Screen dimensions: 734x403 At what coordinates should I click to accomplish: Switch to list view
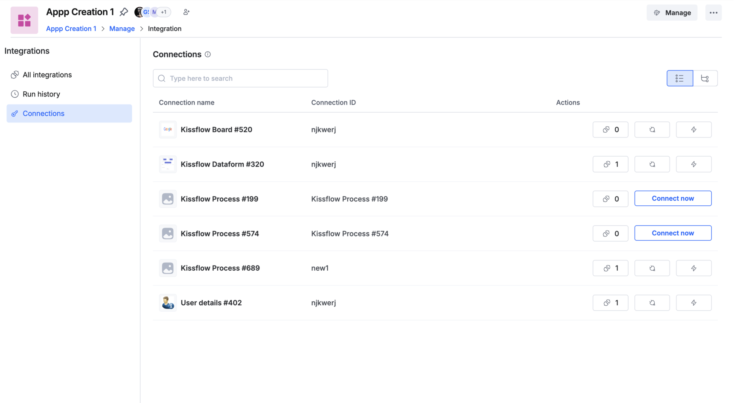point(680,79)
